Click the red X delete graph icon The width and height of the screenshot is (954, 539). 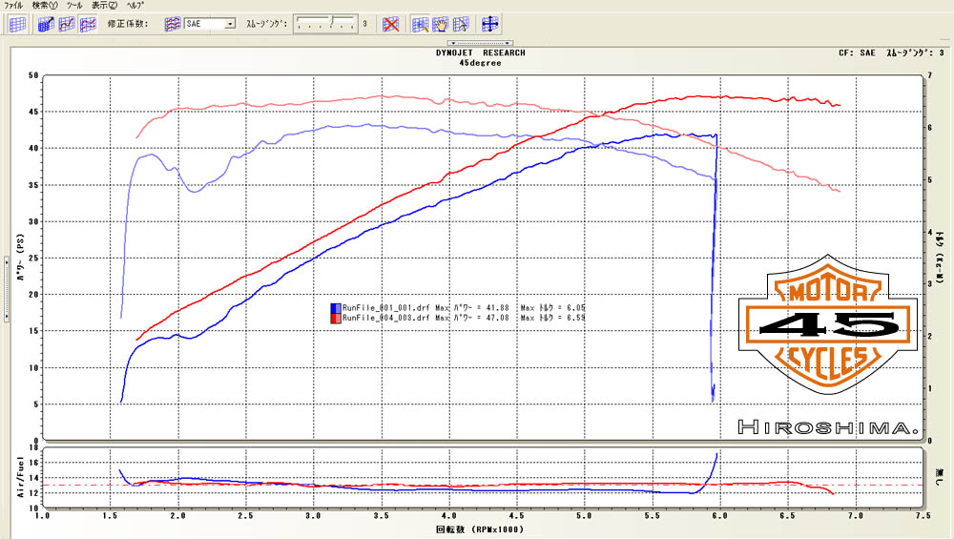click(x=391, y=24)
